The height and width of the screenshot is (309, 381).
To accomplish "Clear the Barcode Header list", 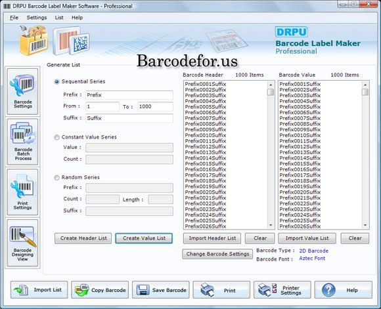I will click(x=260, y=238).
